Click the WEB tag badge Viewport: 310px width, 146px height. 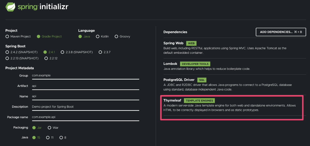pos(191,43)
